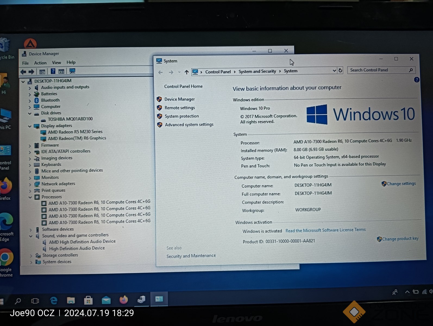Image resolution: width=433 pixels, height=326 pixels.
Task: Expand Audio inputs and outputs category
Action: point(30,88)
